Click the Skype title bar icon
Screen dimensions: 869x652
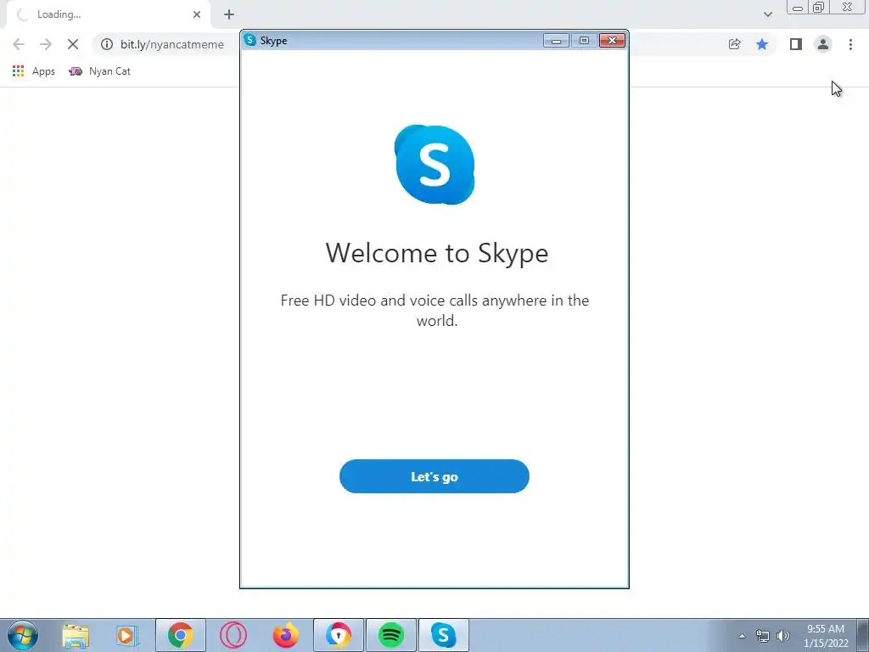point(250,40)
